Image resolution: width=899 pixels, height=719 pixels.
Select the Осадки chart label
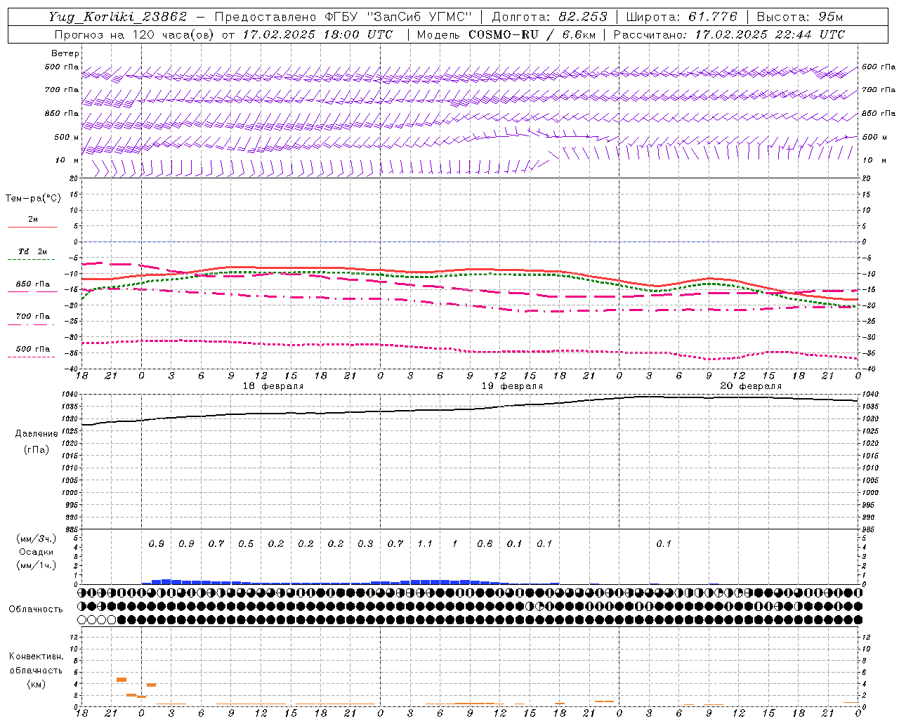37,552
